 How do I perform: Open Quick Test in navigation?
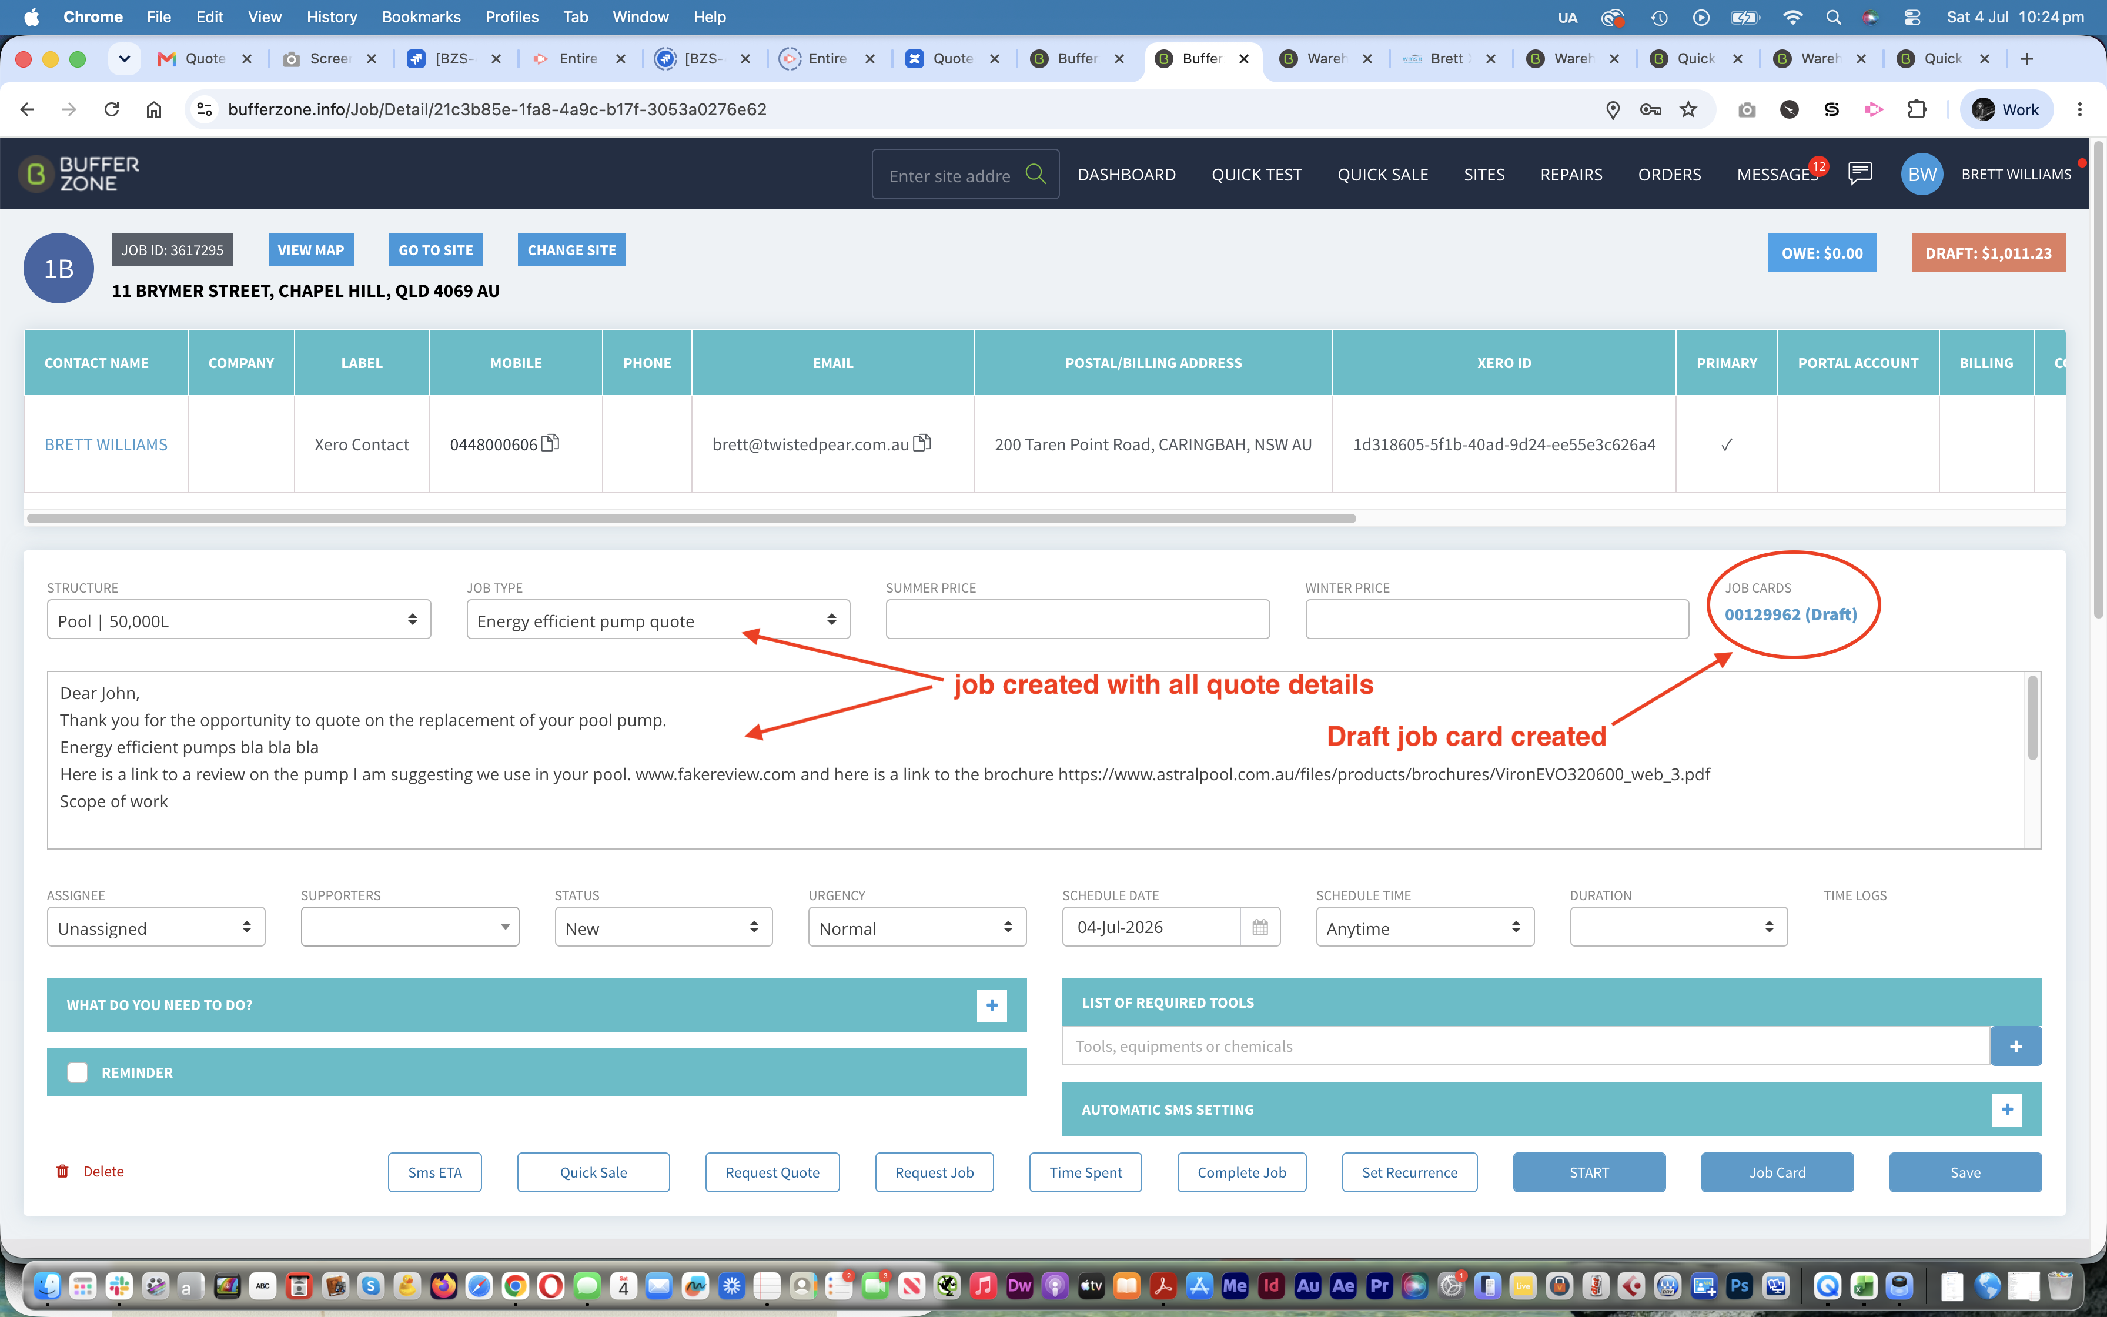coord(1256,174)
